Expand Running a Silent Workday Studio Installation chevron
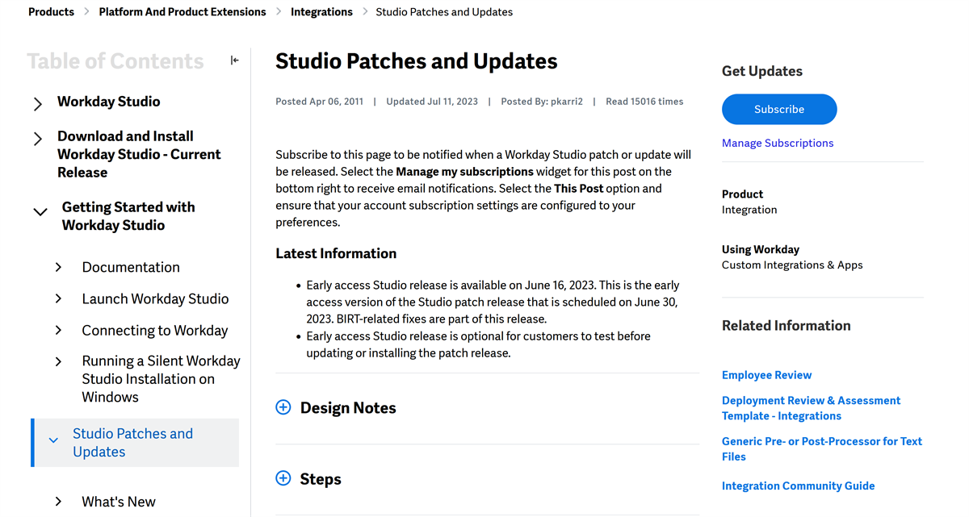The width and height of the screenshot is (969, 517). pyautogui.click(x=58, y=361)
